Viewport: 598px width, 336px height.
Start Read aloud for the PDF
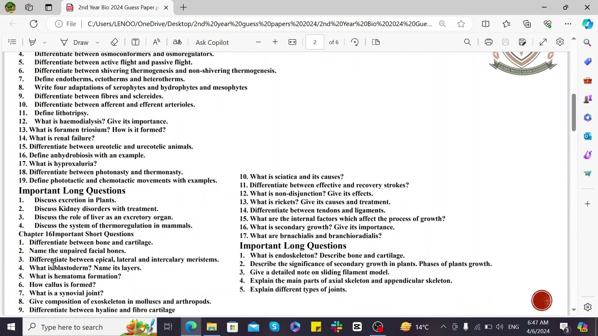coord(157,42)
